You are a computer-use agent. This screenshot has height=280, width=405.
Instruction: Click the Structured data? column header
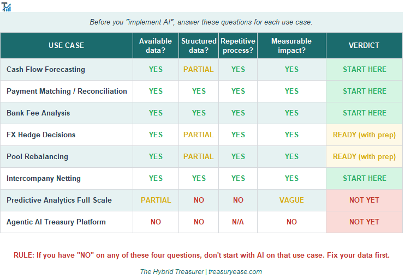[x=199, y=45]
